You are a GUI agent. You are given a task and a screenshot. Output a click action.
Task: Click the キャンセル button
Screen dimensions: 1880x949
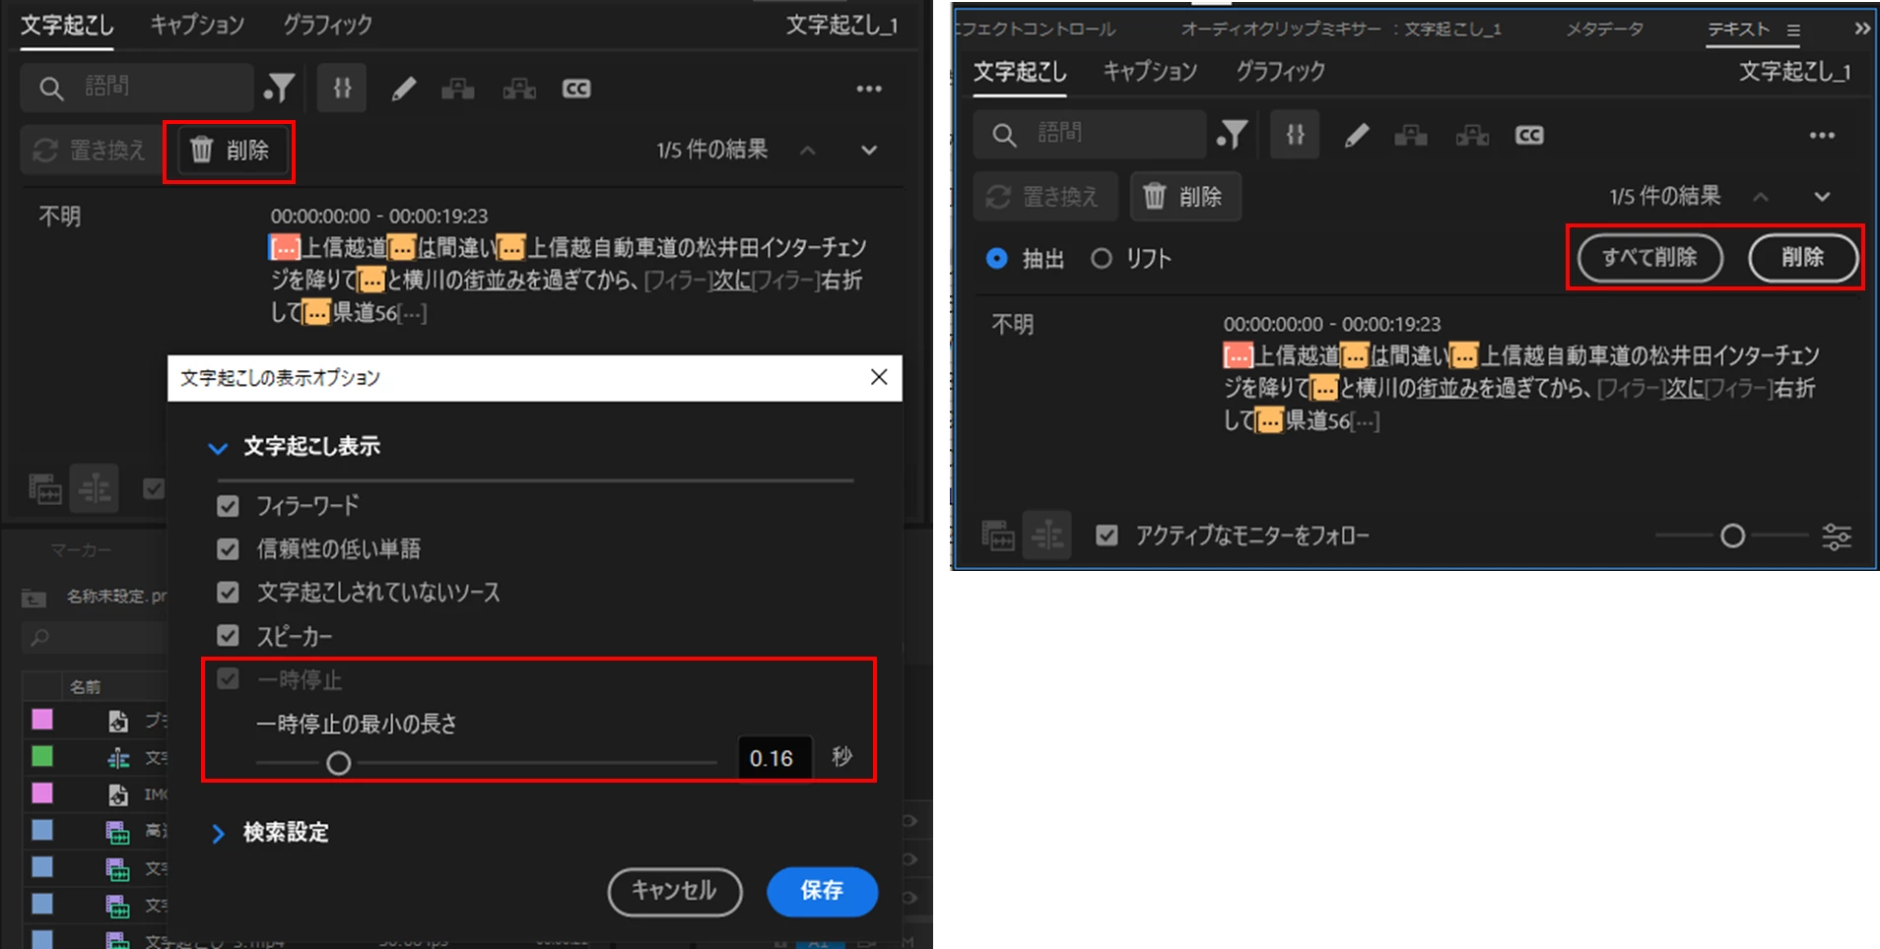pos(675,891)
